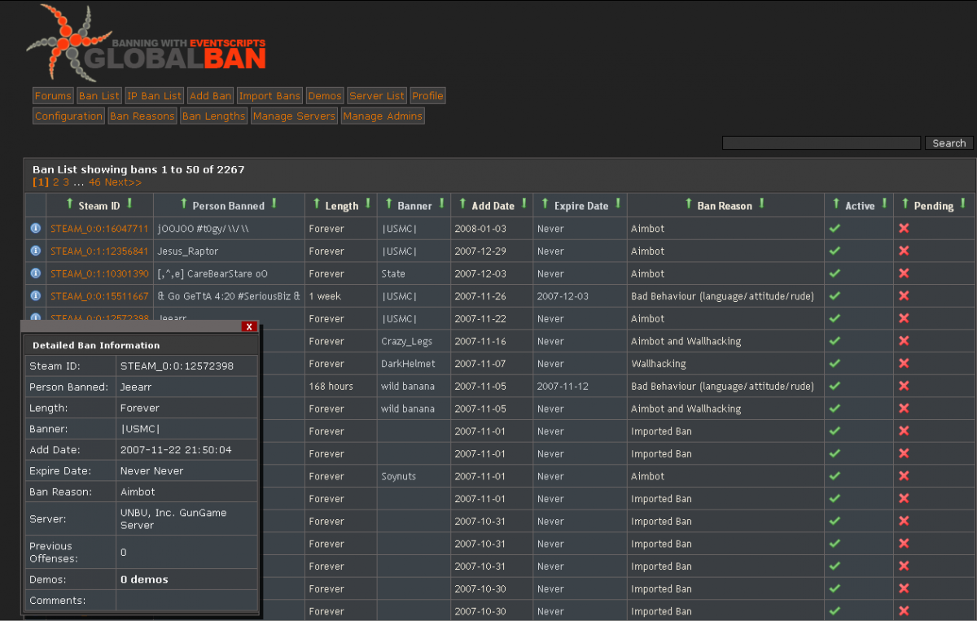Sort Pending column descending arrow
Viewport: 977px width, 621px height.
[x=963, y=203]
